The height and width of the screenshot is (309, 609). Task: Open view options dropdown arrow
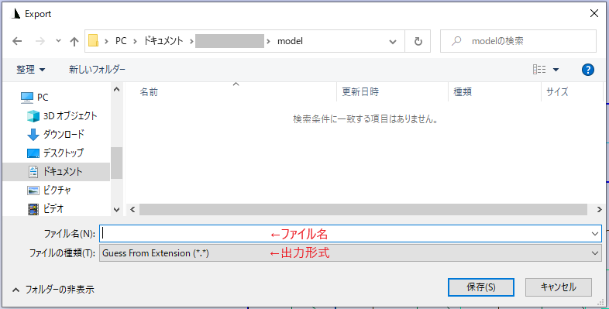556,70
